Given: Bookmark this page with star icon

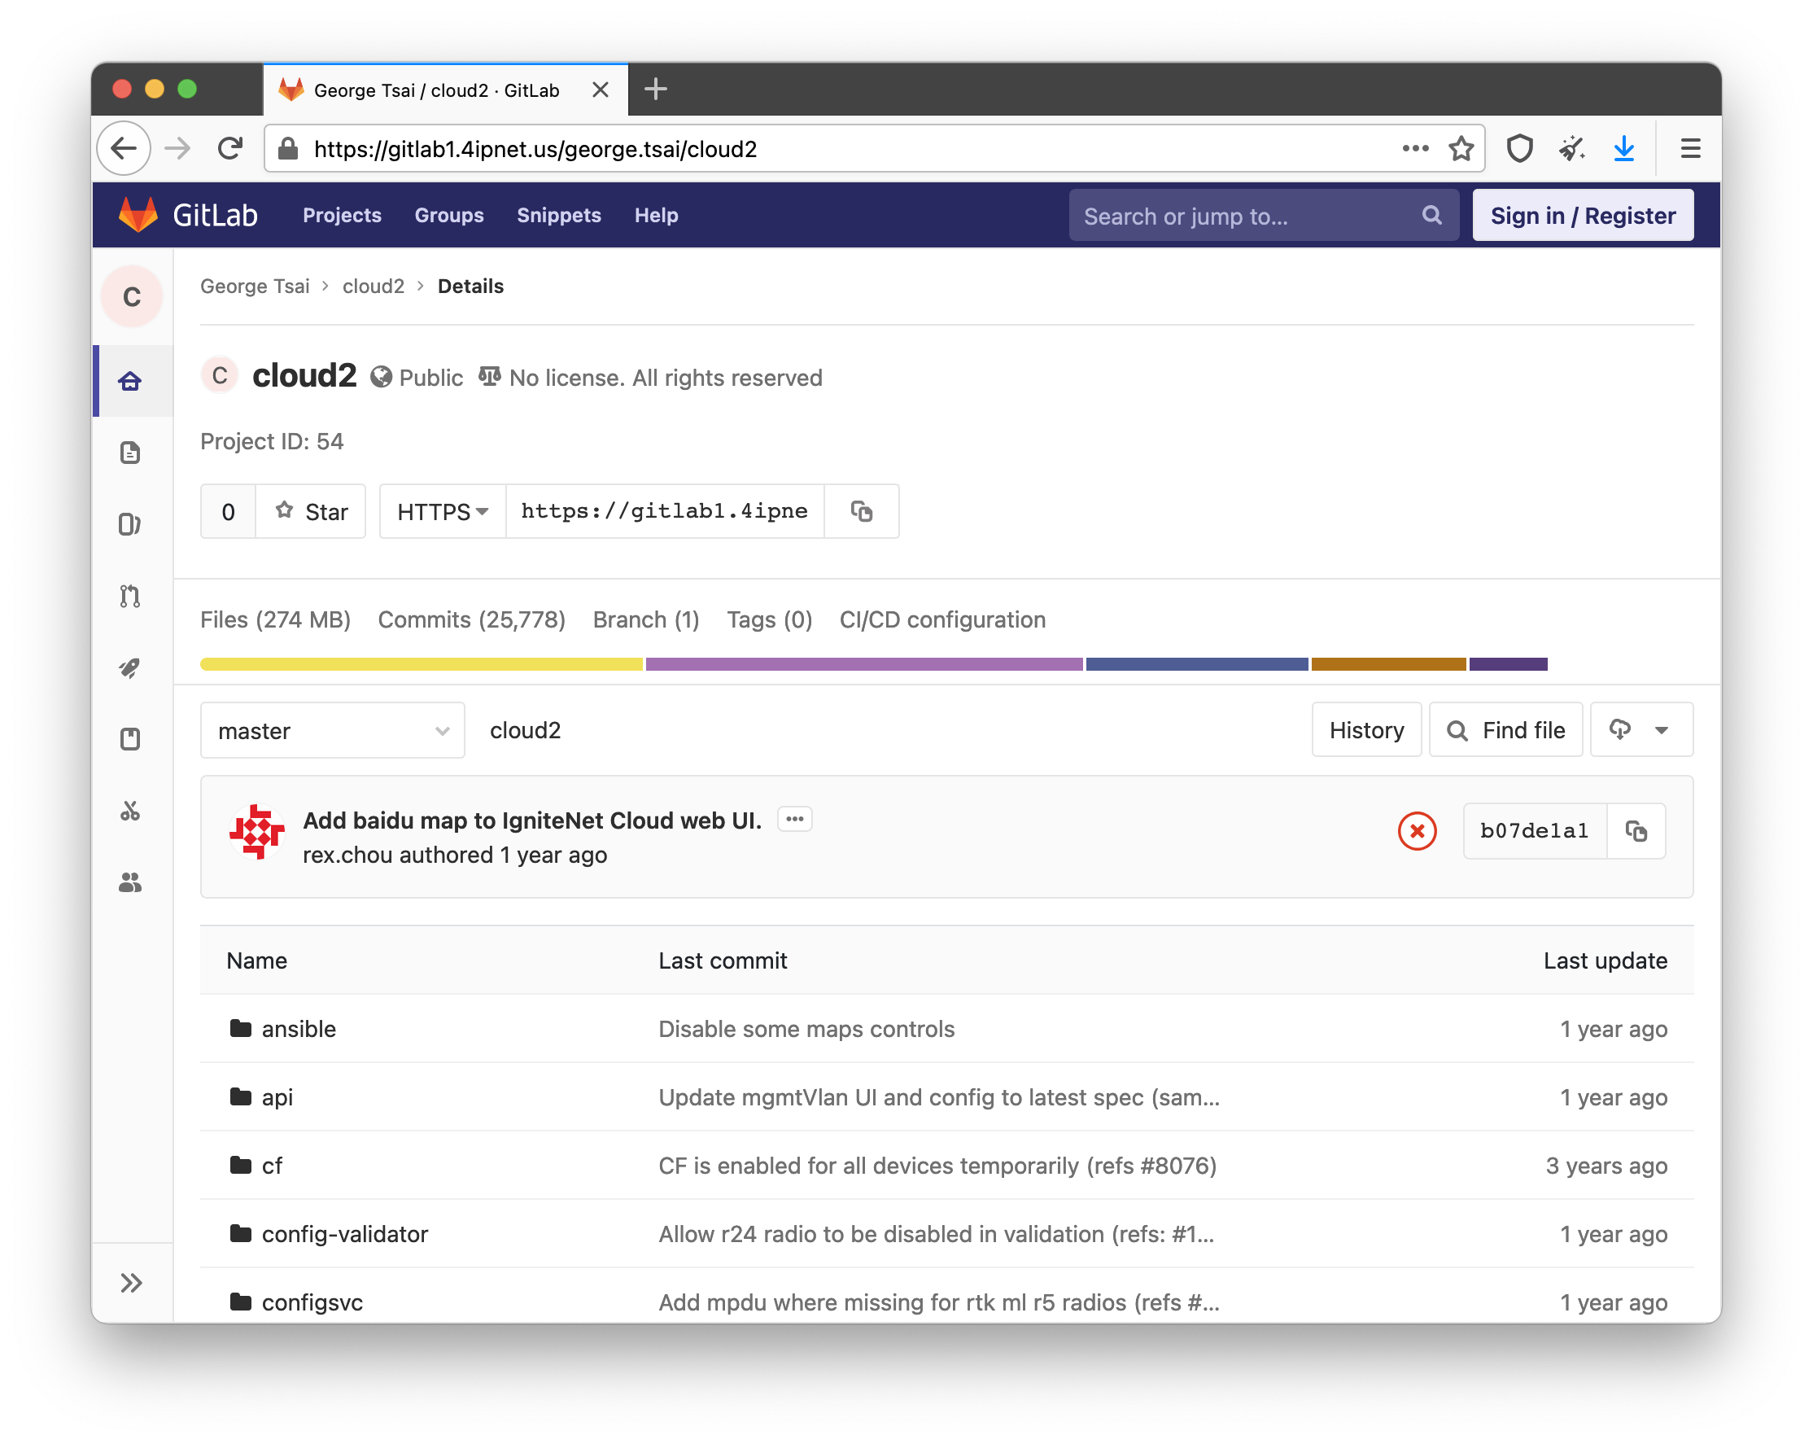Looking at the screenshot, I should click(1461, 149).
